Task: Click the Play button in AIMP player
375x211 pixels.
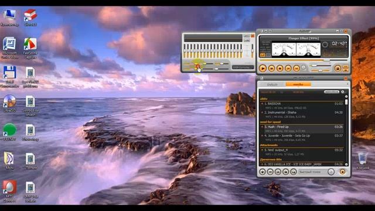Action: click(262, 69)
